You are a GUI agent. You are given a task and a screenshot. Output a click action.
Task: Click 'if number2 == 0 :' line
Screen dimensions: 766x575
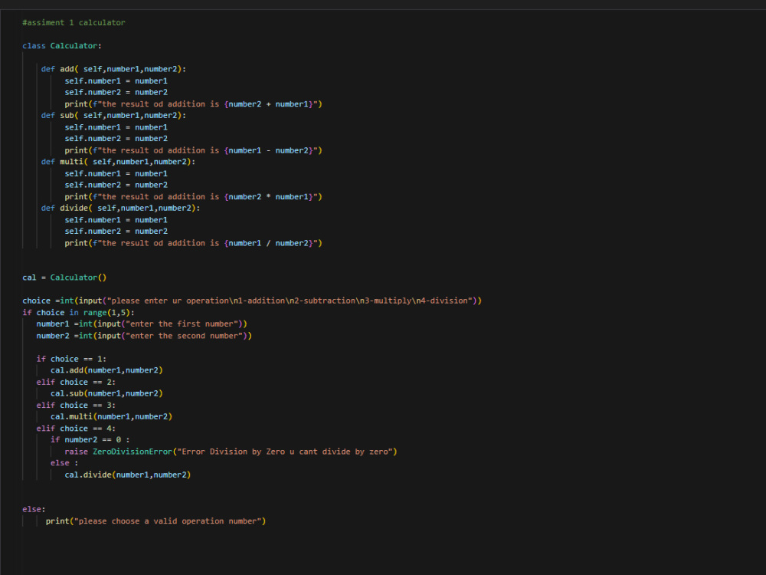(90, 439)
